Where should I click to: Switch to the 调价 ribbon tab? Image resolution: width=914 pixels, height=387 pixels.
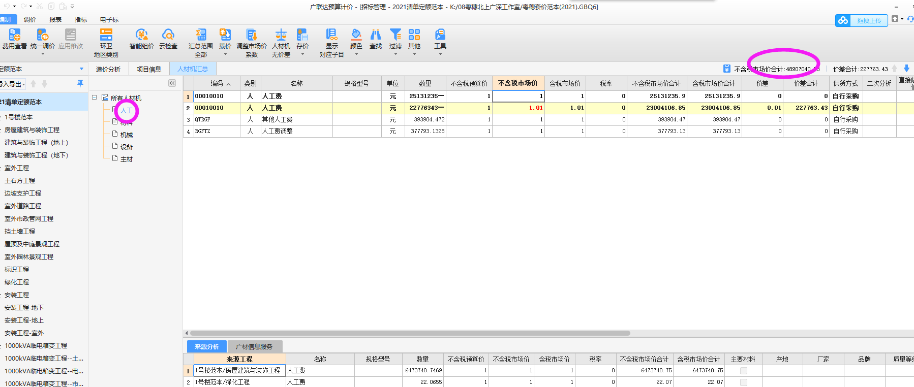[x=30, y=19]
